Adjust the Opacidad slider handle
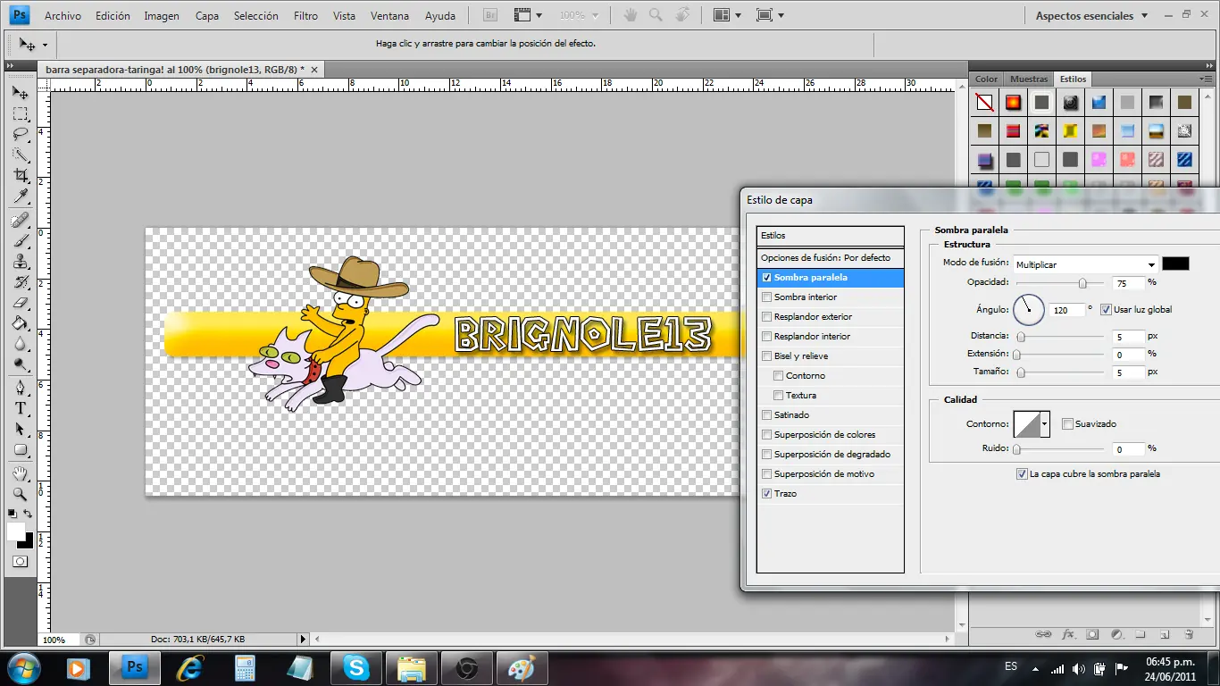 [1082, 284]
